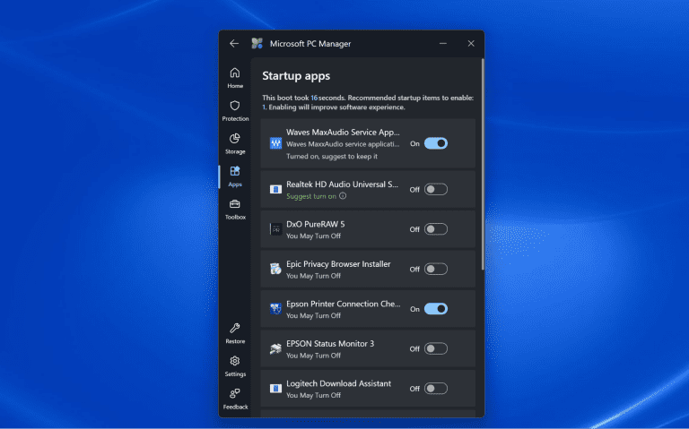Open Settings gear in sidebar
The width and height of the screenshot is (689, 429).
tap(235, 365)
